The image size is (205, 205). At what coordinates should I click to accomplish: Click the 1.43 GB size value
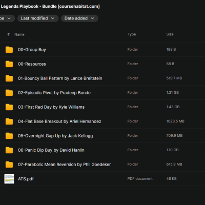(173, 107)
